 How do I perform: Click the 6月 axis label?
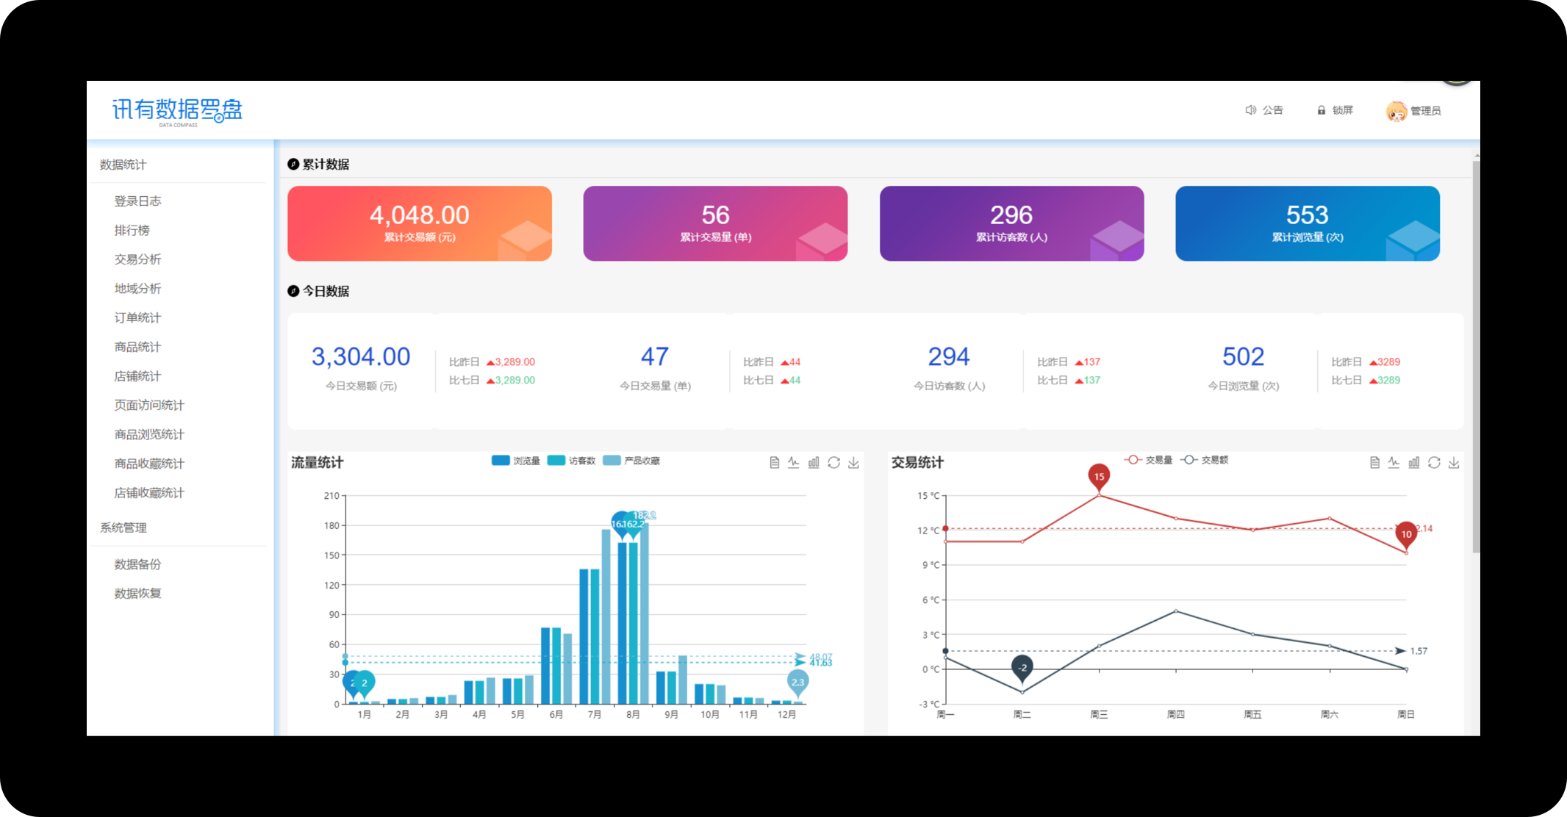[x=556, y=714]
